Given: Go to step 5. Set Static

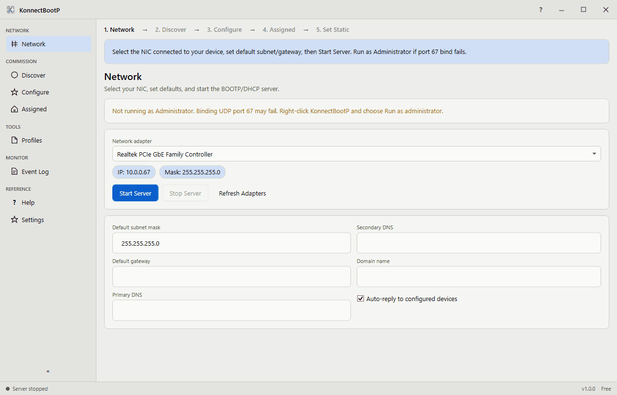Looking at the screenshot, I should 333,29.
